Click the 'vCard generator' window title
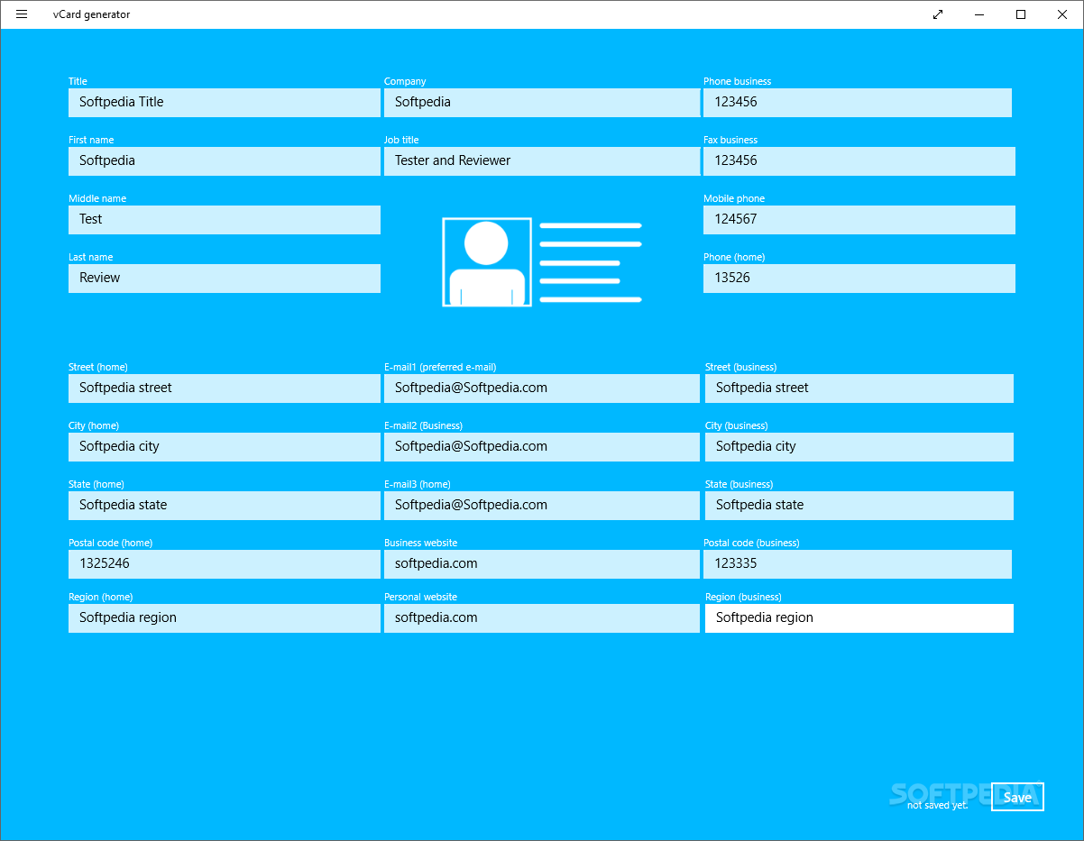The height and width of the screenshot is (841, 1084). 91,14
